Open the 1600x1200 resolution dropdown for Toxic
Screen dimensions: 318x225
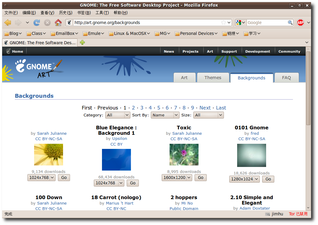pos(177,177)
